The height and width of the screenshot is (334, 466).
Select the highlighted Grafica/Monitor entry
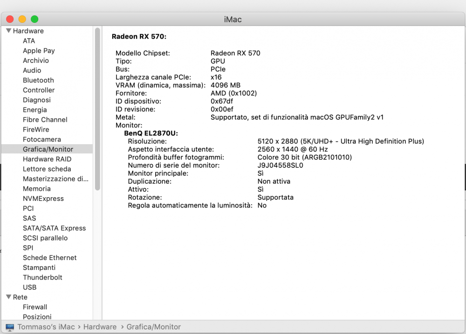coord(48,149)
